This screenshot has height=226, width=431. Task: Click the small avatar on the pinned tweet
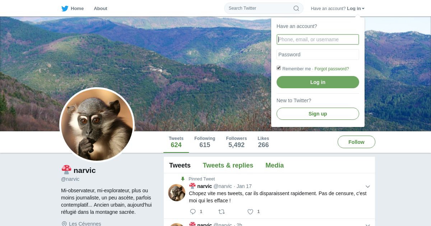point(177,193)
